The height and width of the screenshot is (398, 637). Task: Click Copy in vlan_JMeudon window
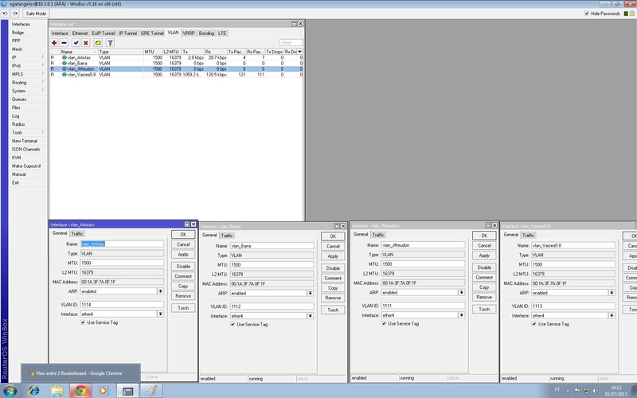tap(484, 287)
